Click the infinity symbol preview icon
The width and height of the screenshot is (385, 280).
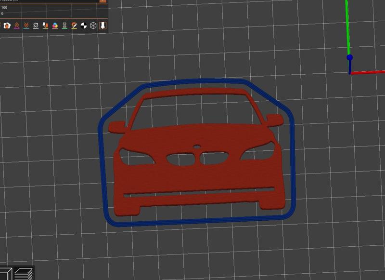coord(35,26)
